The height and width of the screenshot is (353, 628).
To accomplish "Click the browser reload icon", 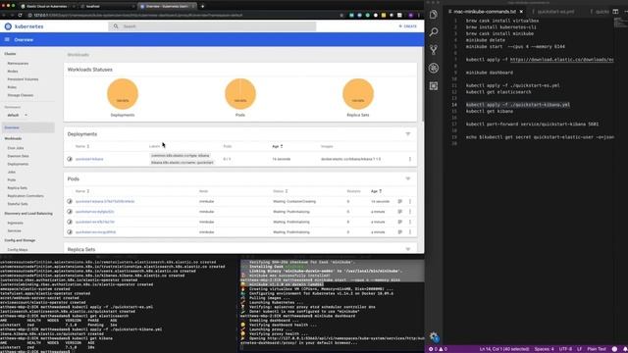I will click(x=20, y=16).
